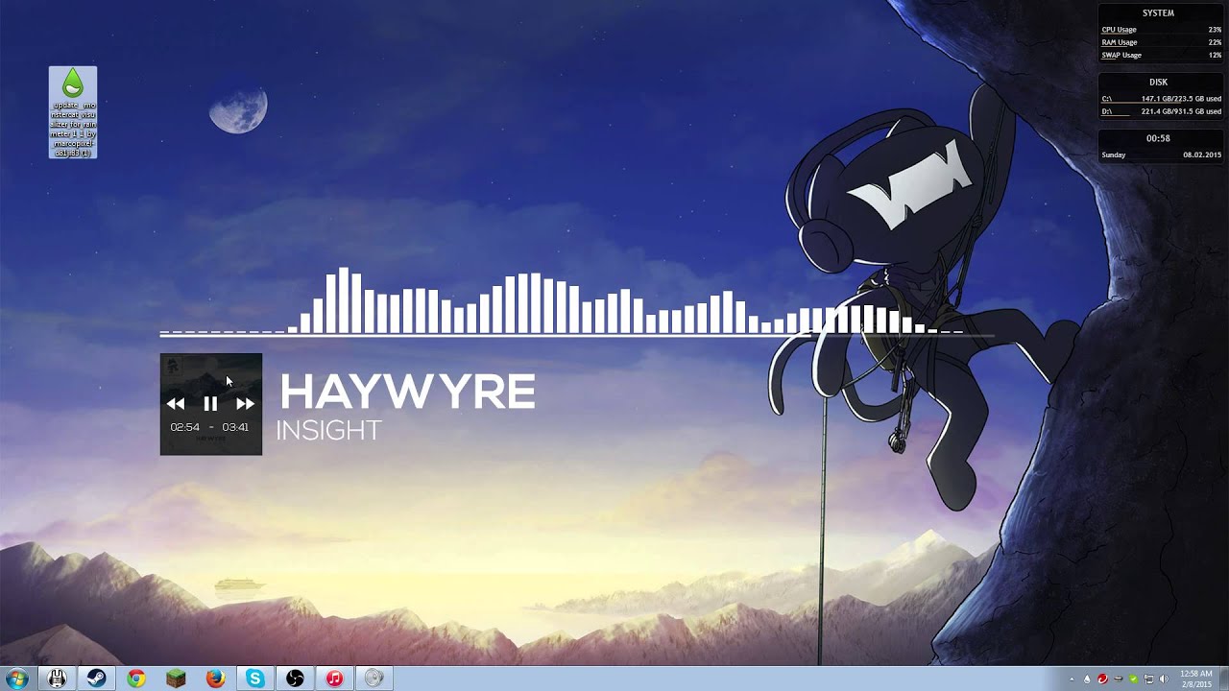Open Steam from the taskbar
The width and height of the screenshot is (1229, 691).
tap(97, 679)
